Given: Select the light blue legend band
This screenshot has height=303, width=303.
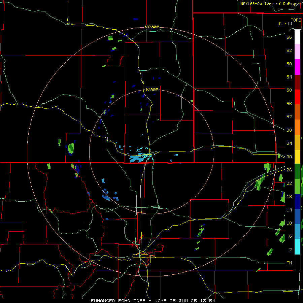Looking at the screenshot, I should click(297, 232).
